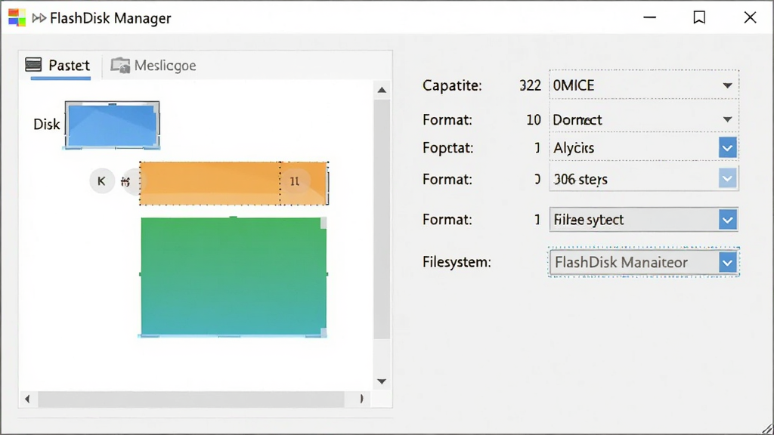The image size is (774, 435).
Task: Click the value 10 beside Dormect
Action: coord(533,119)
